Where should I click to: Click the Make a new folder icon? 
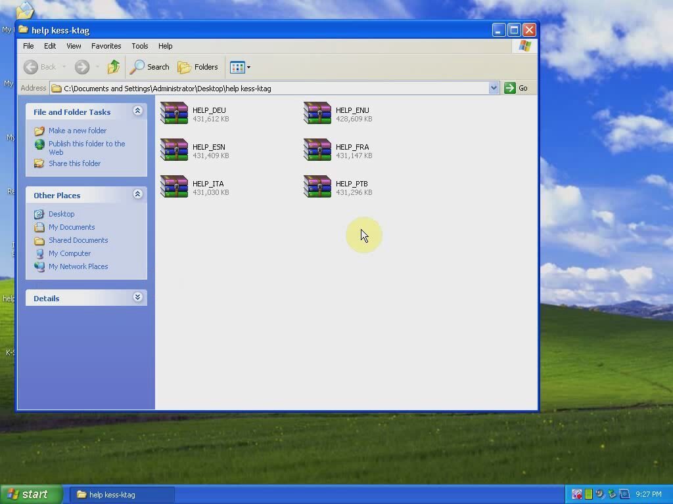coord(39,131)
